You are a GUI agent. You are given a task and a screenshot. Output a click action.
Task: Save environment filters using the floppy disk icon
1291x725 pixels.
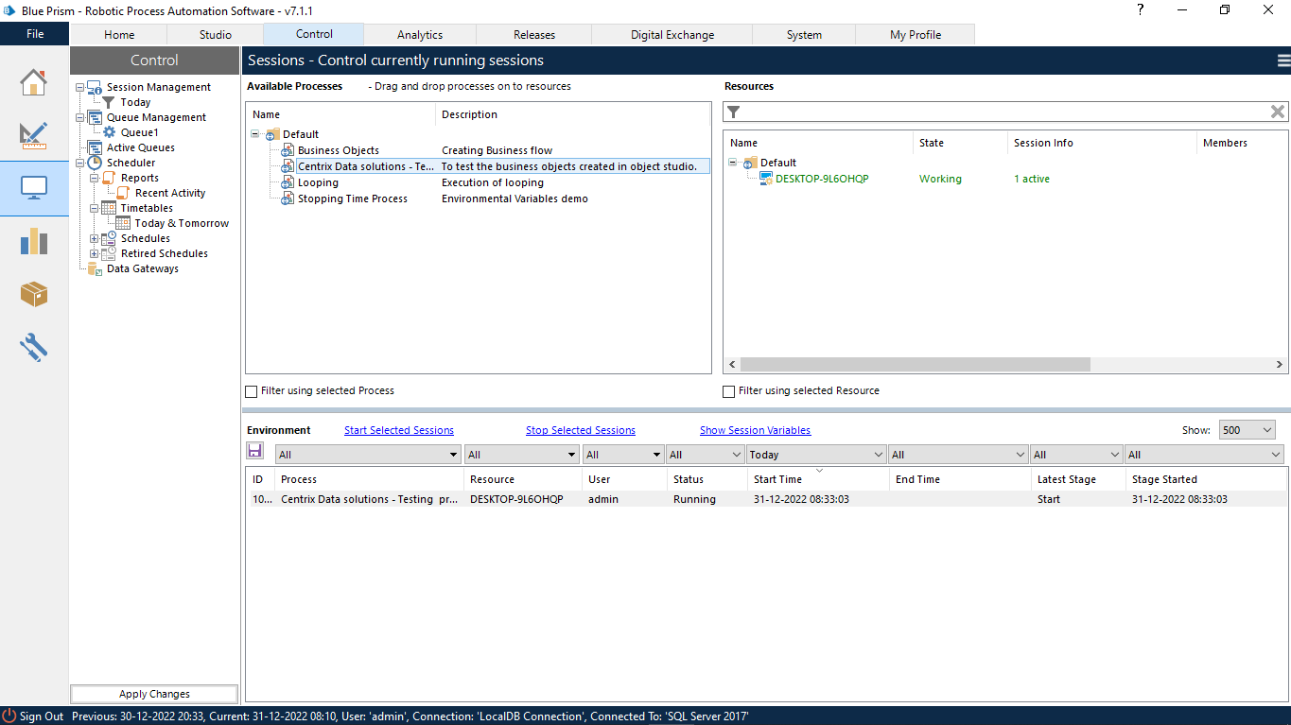pos(255,451)
